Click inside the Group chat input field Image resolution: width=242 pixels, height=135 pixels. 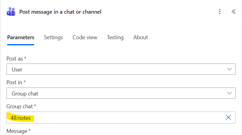[122, 117]
